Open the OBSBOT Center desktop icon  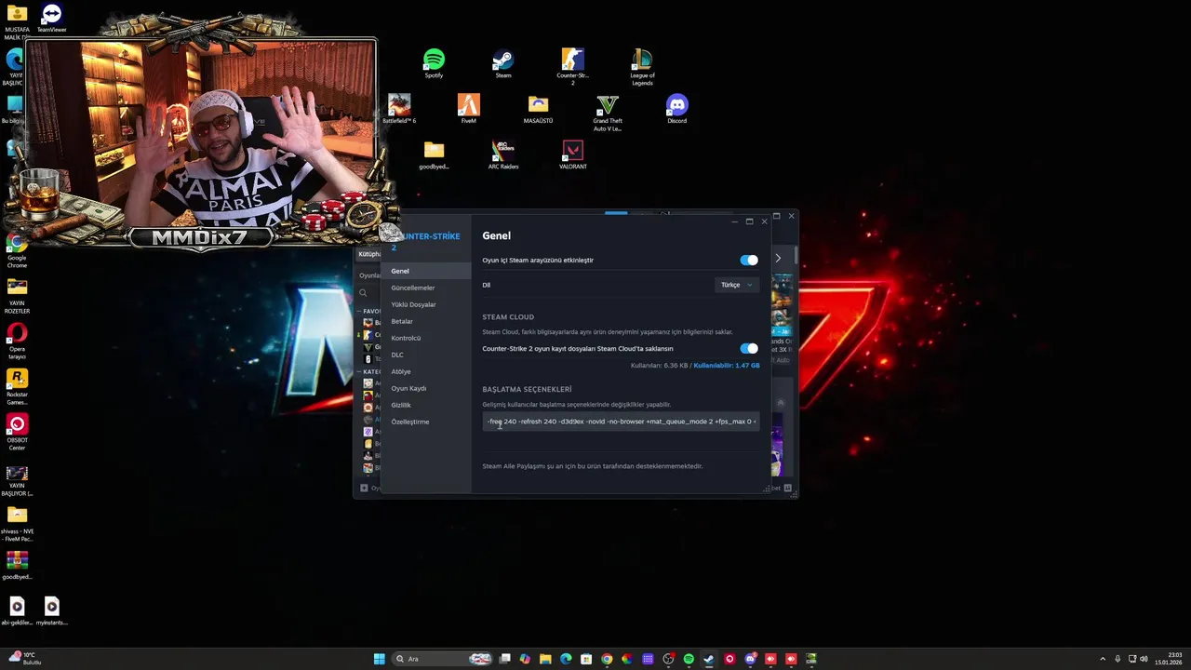pyautogui.click(x=17, y=433)
